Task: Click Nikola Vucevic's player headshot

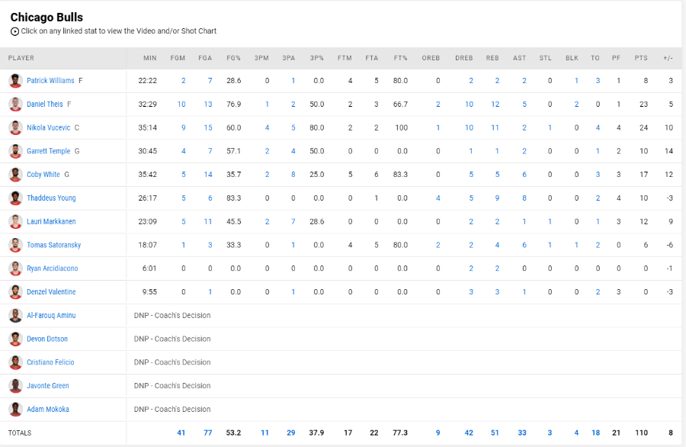Action: pos(15,127)
